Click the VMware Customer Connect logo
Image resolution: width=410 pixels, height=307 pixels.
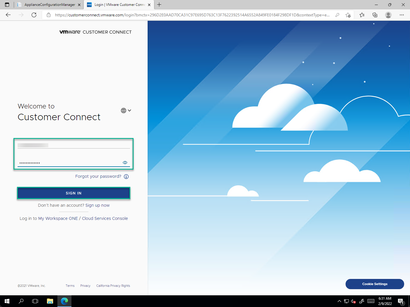tap(95, 32)
